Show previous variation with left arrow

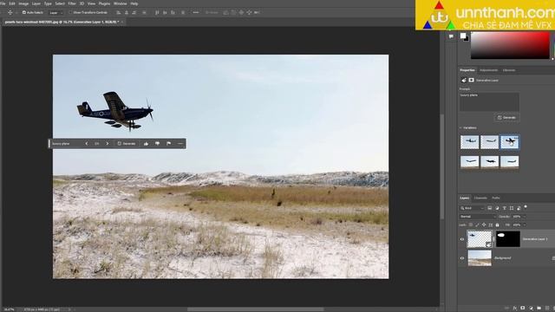[87, 144]
